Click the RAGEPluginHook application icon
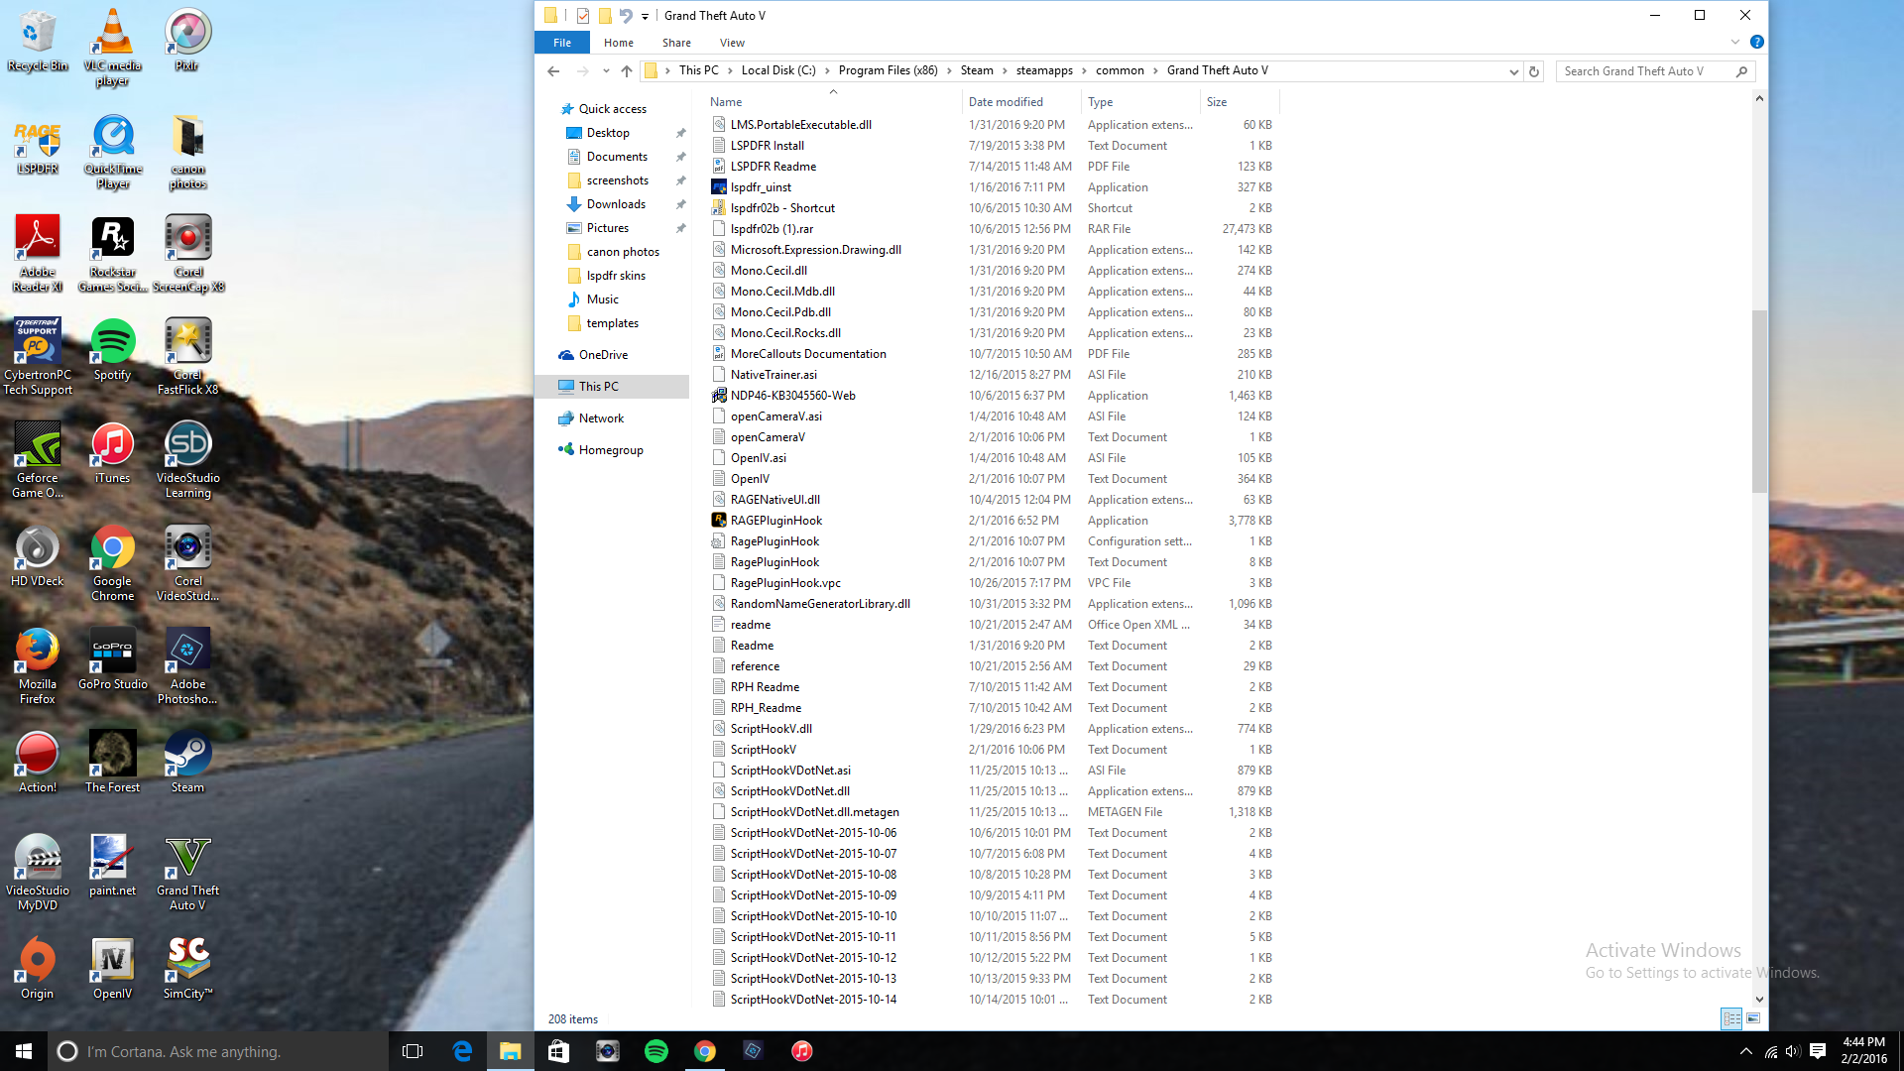This screenshot has width=1904, height=1071. (719, 520)
